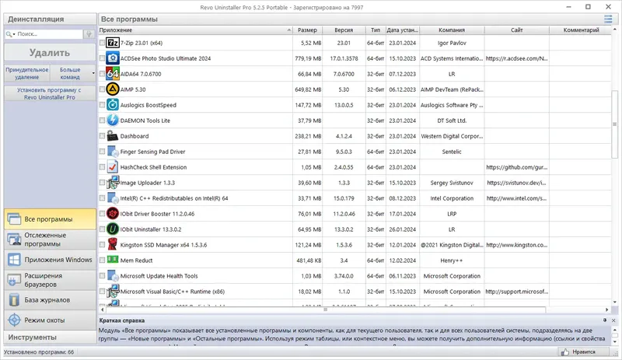The height and width of the screenshot is (360, 622).
Task: Open Расширения браузеров module
Action: coord(50,280)
